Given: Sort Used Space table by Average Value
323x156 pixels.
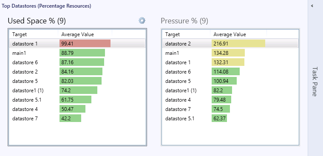Looking at the screenshot, I should 85,34.
